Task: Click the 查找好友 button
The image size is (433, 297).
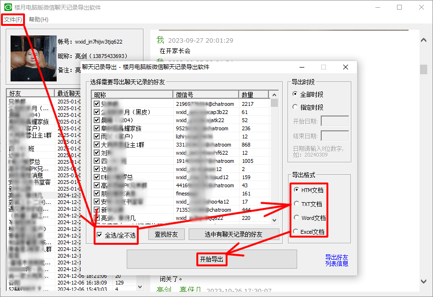Action: click(166, 234)
